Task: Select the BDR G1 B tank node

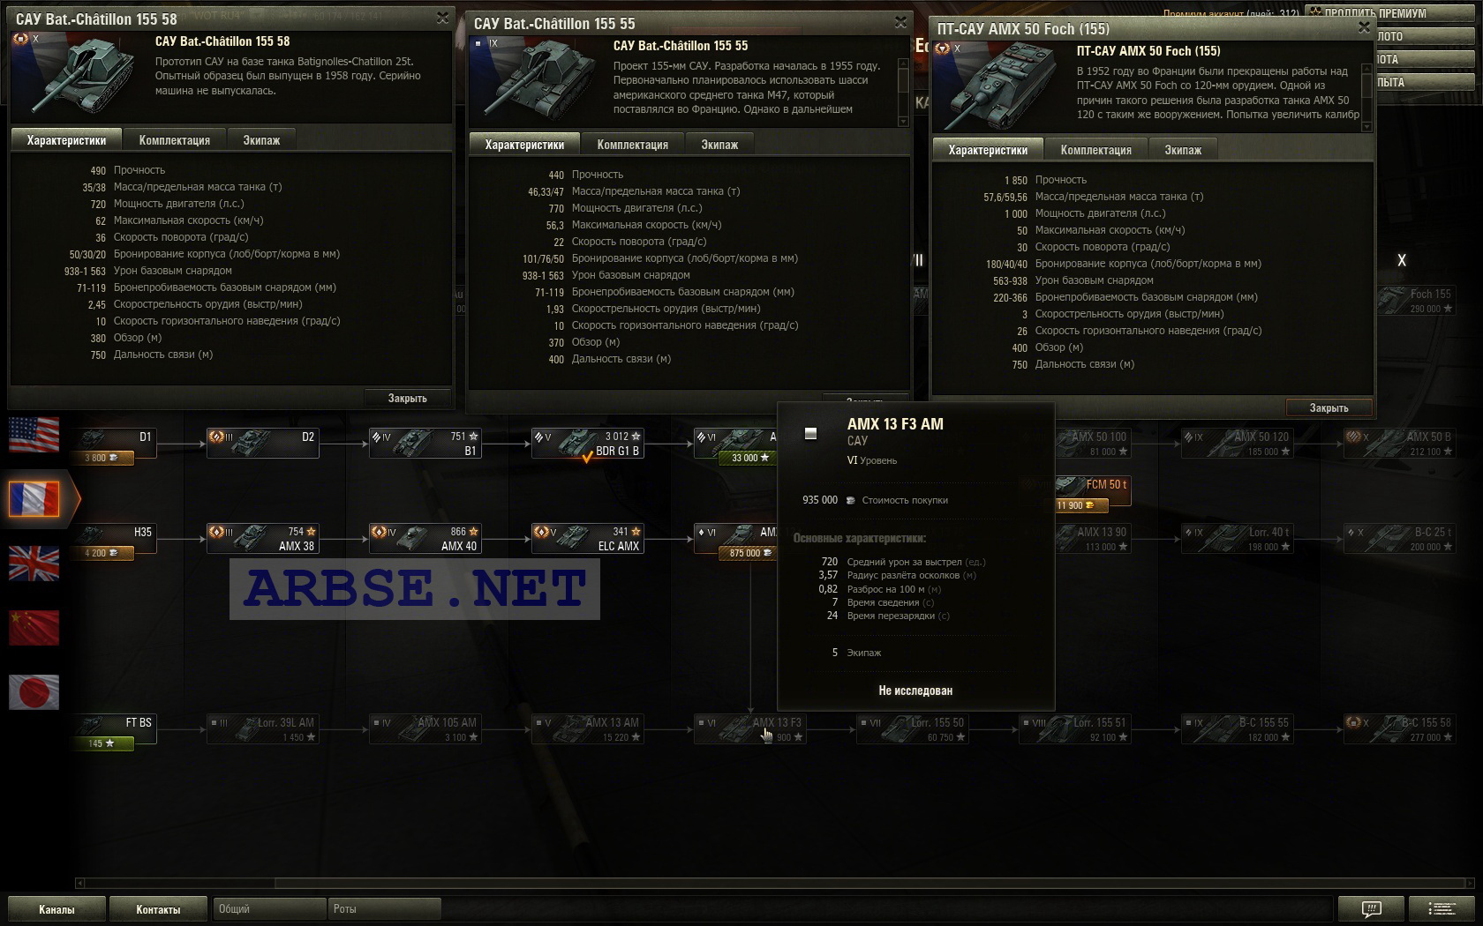Action: tap(587, 443)
